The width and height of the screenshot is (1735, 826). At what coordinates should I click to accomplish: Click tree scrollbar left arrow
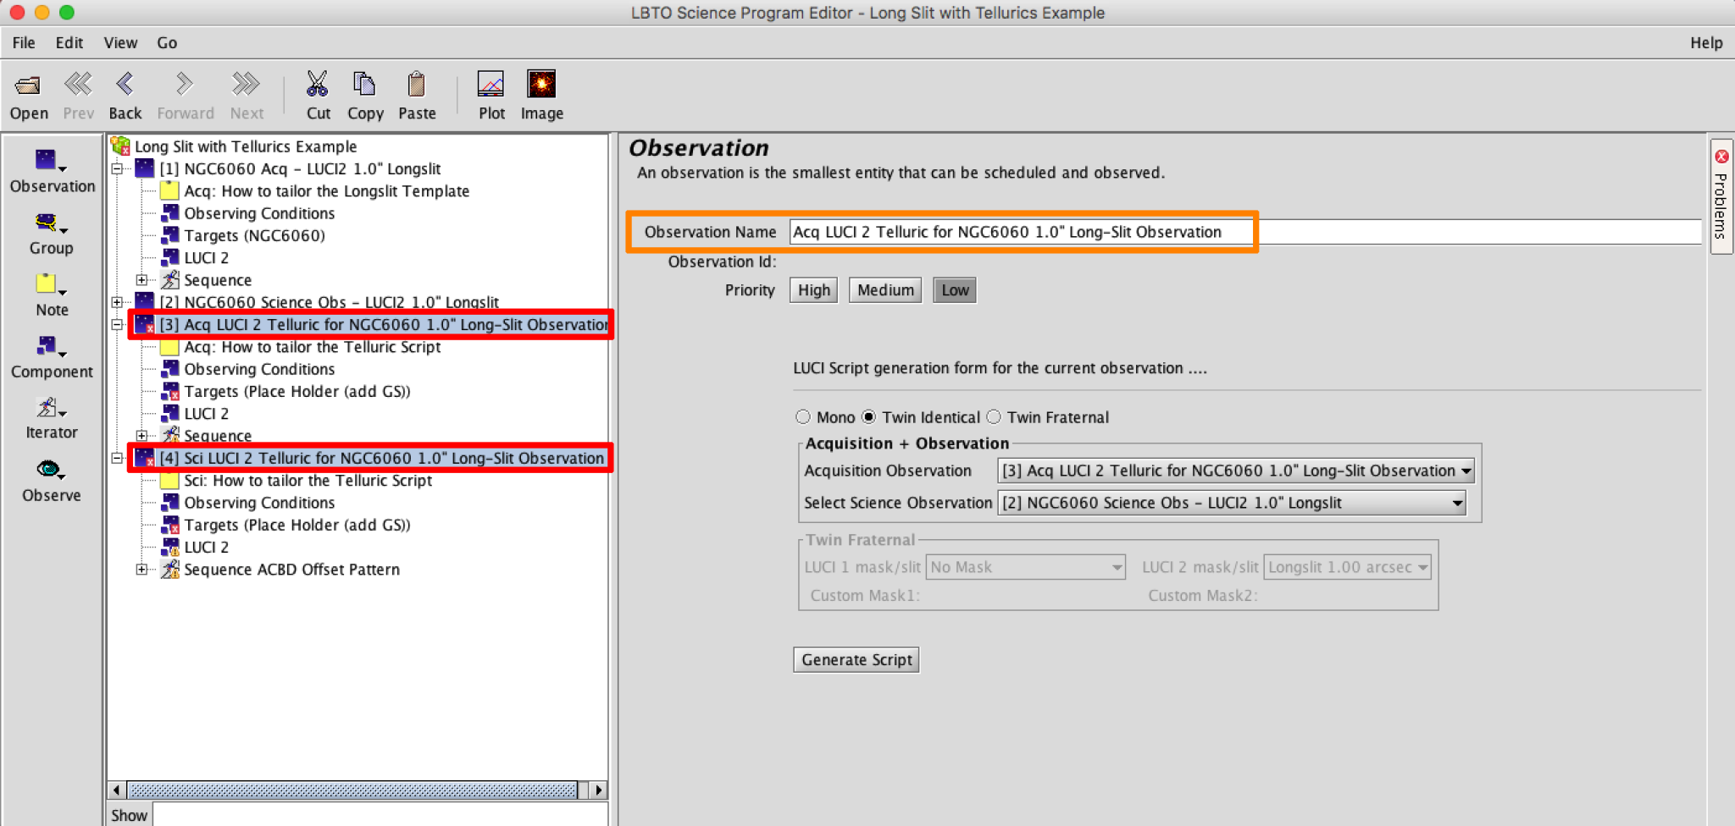pyautogui.click(x=117, y=790)
